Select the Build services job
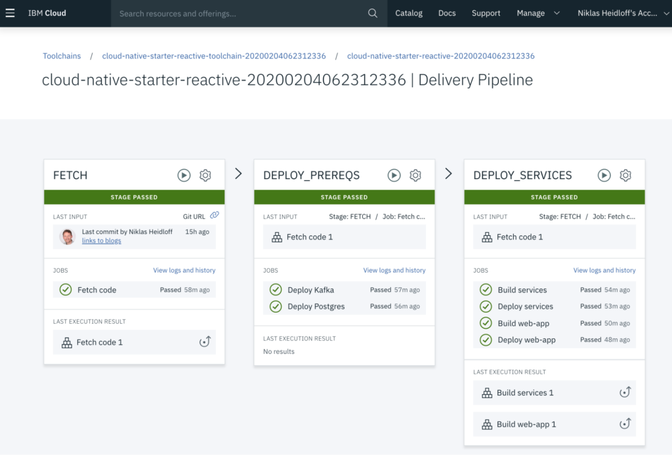The height and width of the screenshot is (455, 672). point(554,290)
